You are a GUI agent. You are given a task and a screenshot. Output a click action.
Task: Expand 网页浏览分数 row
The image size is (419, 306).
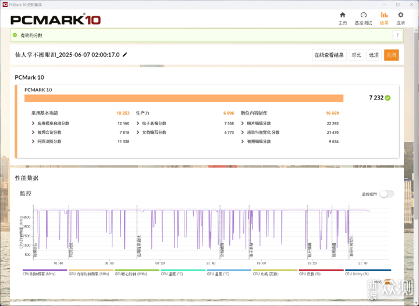[x=33, y=141]
